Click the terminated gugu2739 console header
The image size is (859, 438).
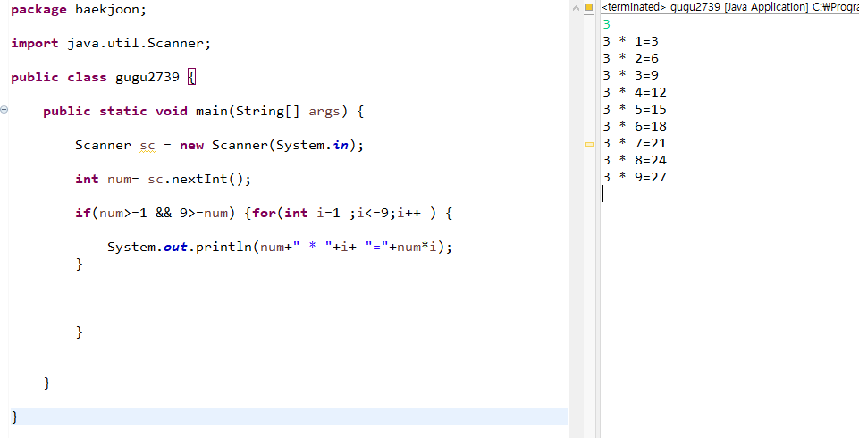(x=729, y=7)
